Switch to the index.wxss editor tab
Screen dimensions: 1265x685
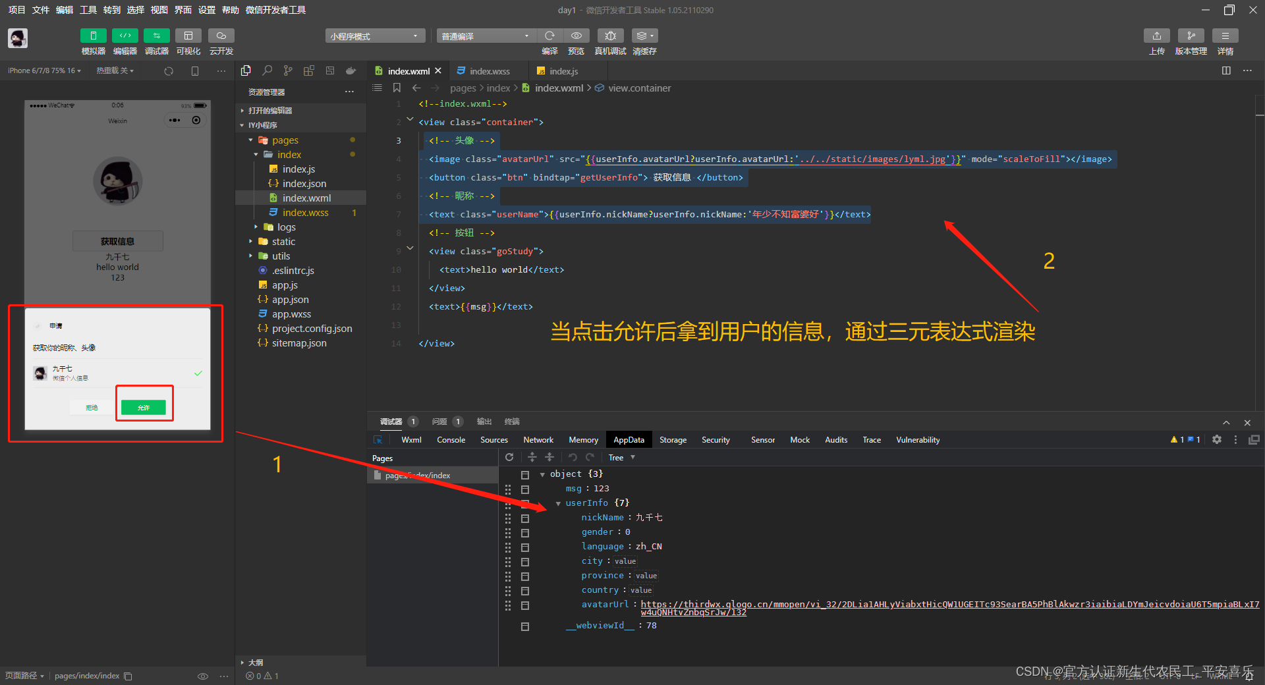click(x=489, y=71)
